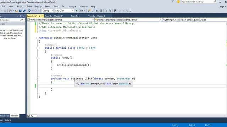The height and width of the screenshot is (127, 227).
Task: Open the Debug menu
Action: point(38,6)
